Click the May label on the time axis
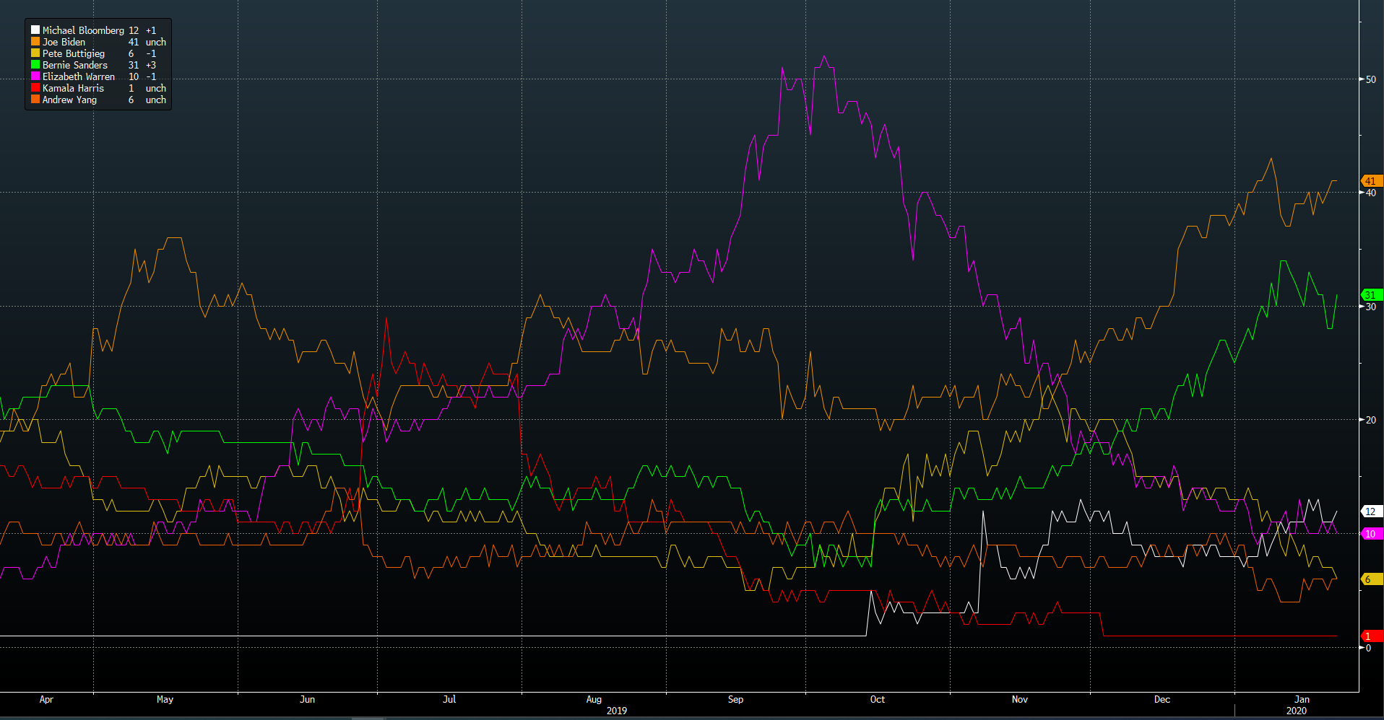The image size is (1384, 720). pyautogui.click(x=165, y=699)
